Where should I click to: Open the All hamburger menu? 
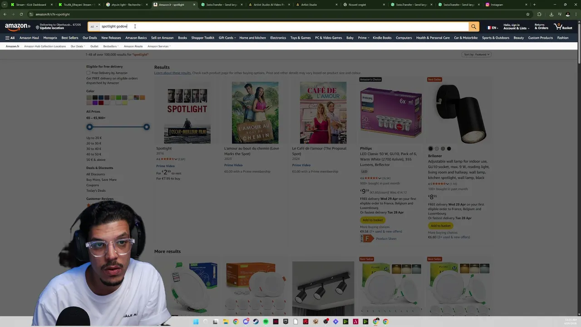pyautogui.click(x=10, y=38)
